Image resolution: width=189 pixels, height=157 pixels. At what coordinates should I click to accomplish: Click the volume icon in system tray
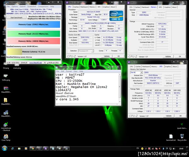pos(174,148)
